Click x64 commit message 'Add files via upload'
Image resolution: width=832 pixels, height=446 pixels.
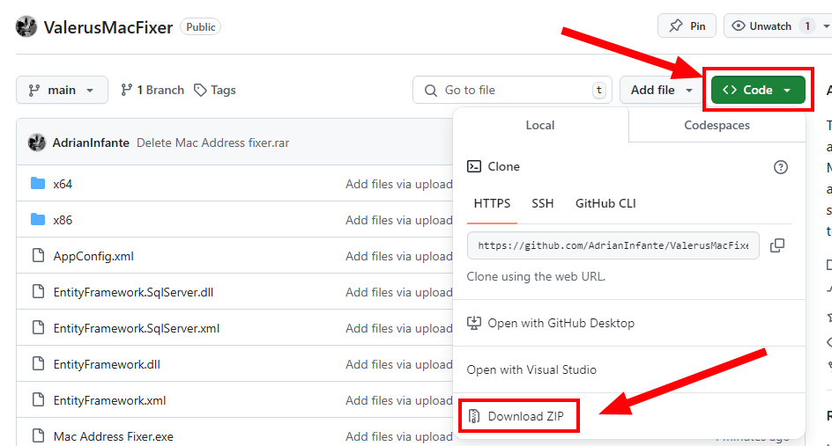399,184
